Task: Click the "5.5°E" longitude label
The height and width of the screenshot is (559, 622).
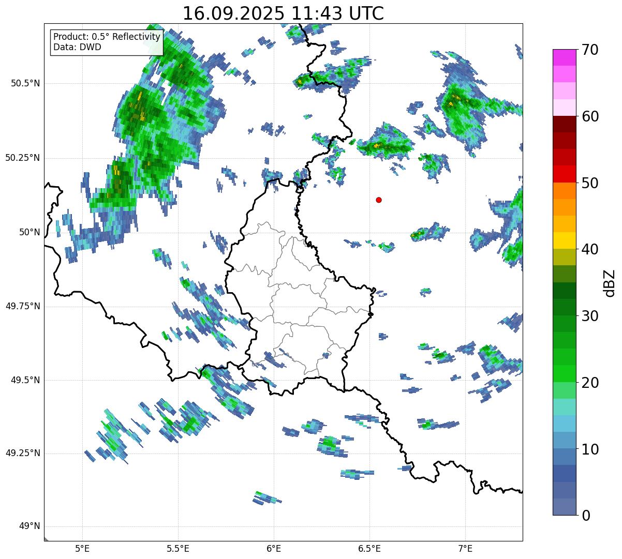Action: (178, 549)
